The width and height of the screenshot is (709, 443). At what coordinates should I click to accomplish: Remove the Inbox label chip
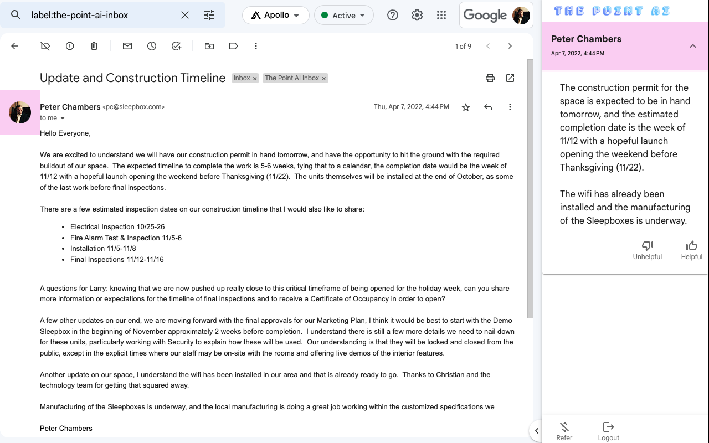(x=255, y=79)
